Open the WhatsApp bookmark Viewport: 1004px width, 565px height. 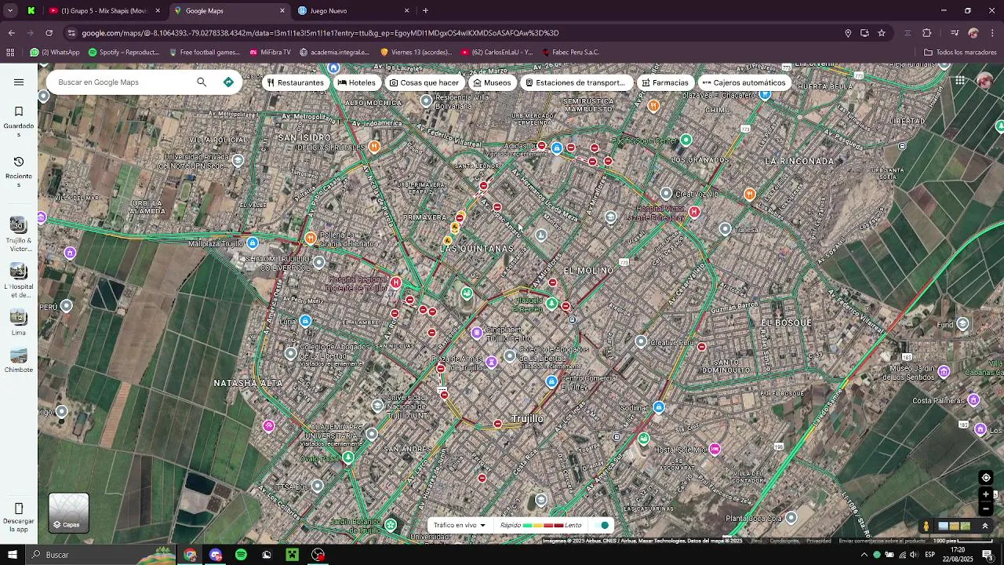tap(55, 53)
